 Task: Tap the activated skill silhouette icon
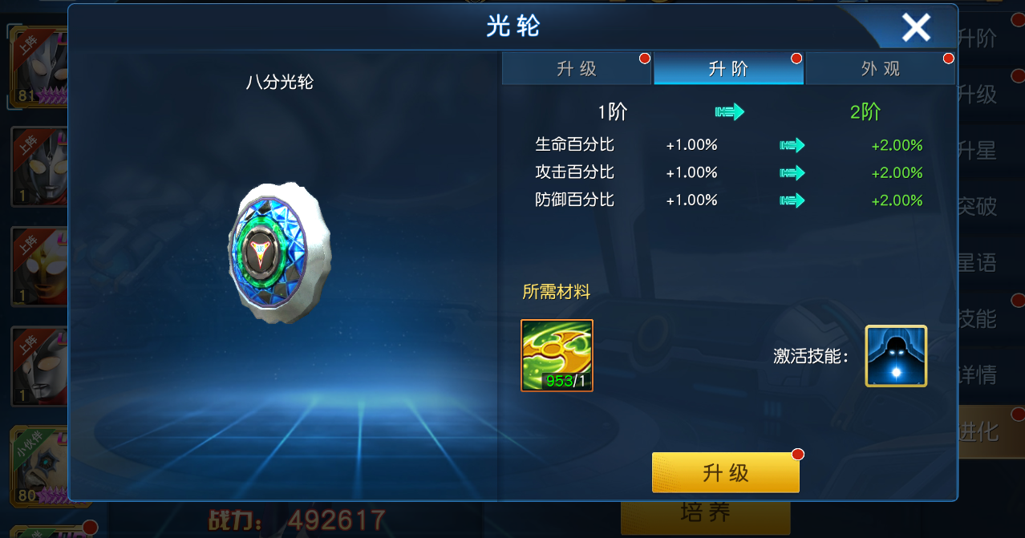pyautogui.click(x=896, y=356)
